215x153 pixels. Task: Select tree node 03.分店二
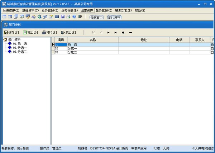point(20,52)
